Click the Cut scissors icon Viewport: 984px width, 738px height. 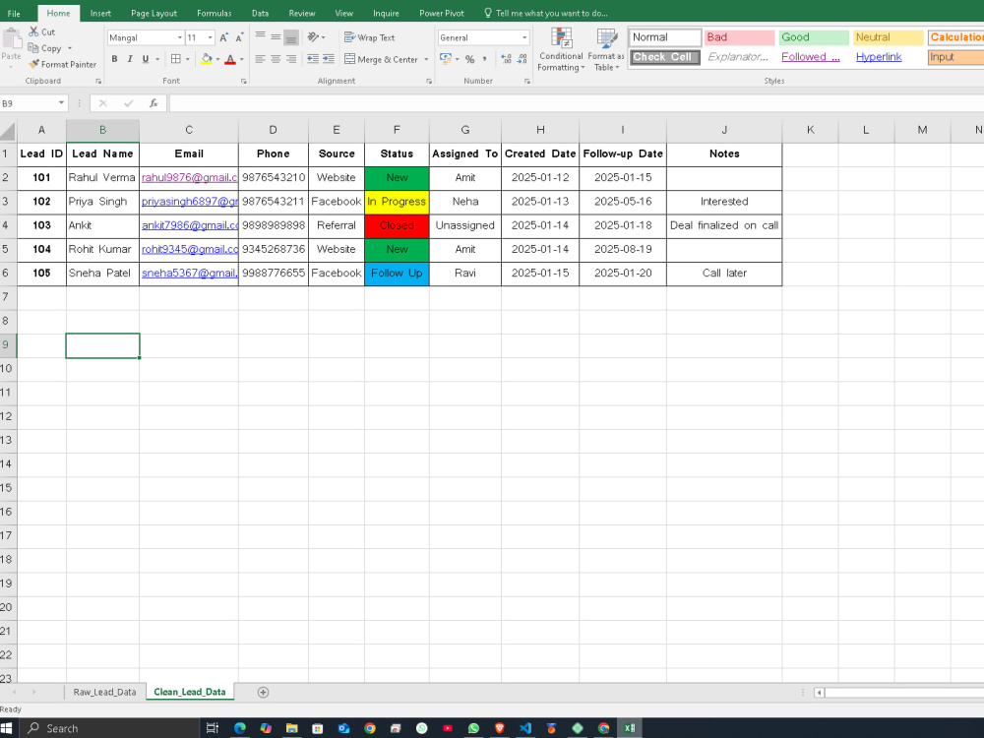click(x=33, y=31)
